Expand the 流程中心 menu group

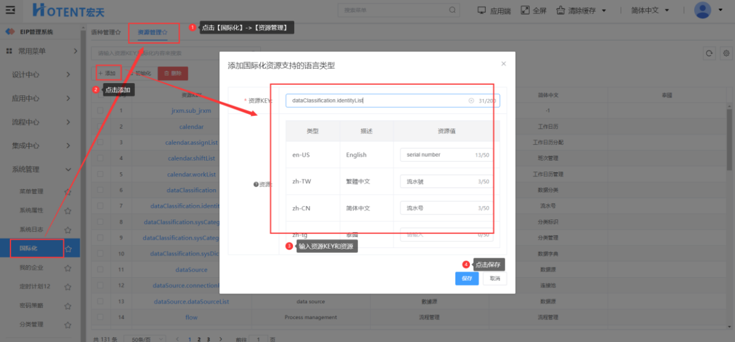[69, 122]
